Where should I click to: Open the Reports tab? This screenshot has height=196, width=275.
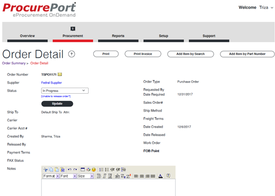coord(118,36)
